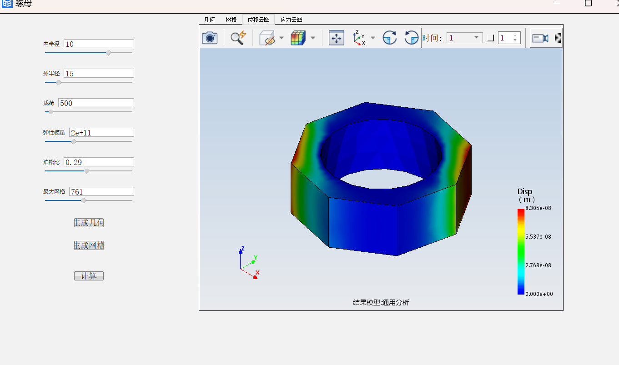Click the 弹性模量 slider handle
Screen dimensions: 619x365
tap(74, 141)
